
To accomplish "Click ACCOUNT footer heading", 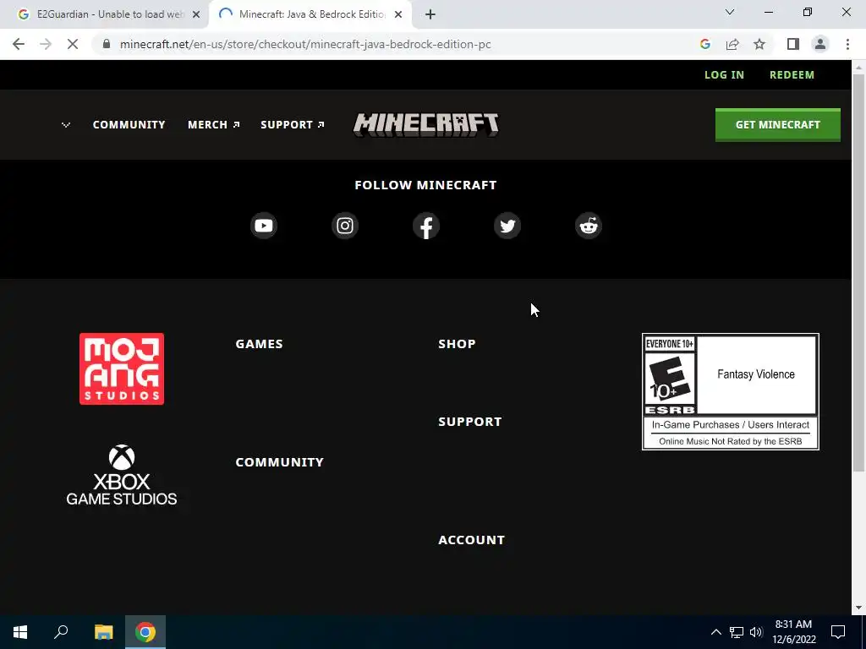I will click(x=471, y=540).
